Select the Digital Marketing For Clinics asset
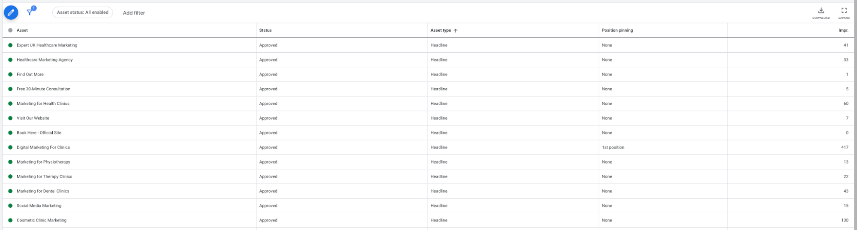 [x=43, y=147]
